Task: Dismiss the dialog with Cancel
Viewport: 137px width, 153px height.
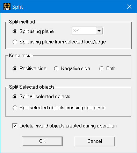Action: (x=95, y=141)
